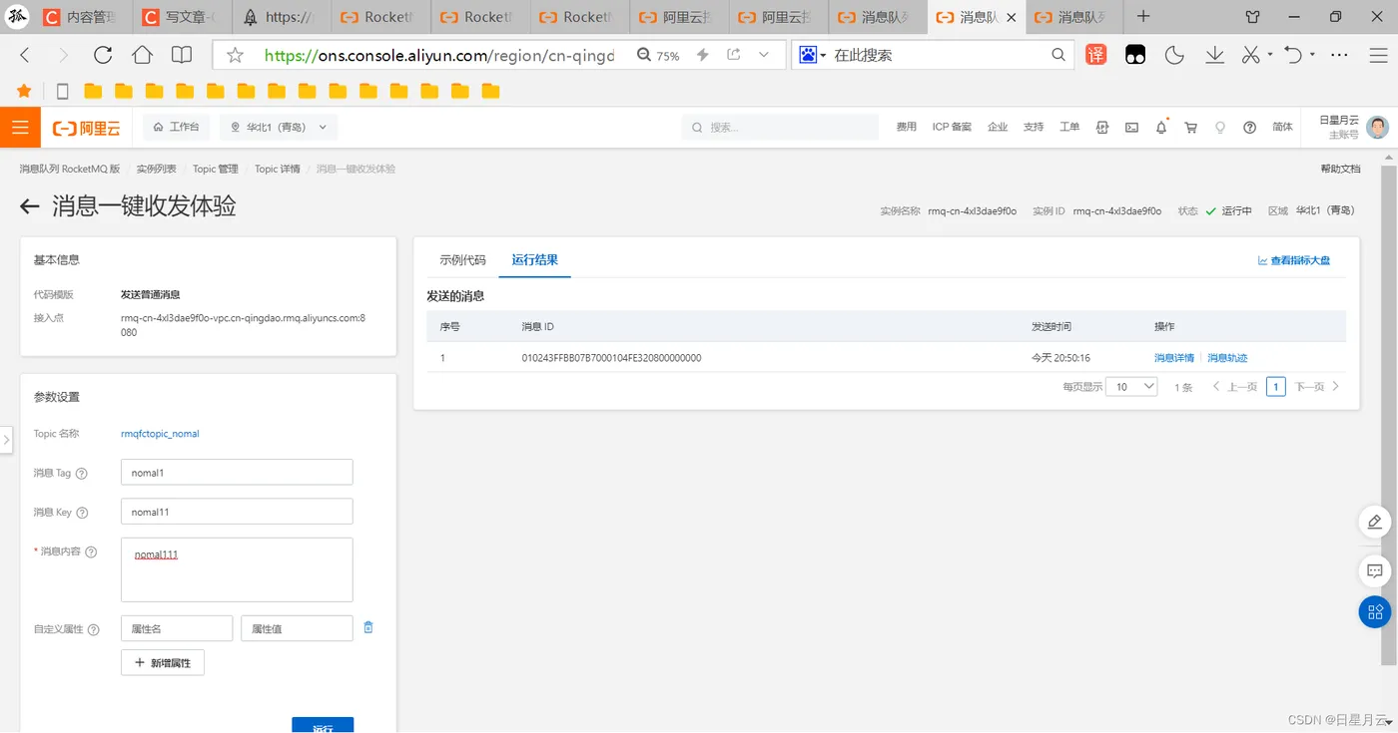Open the 工单 header menu

tap(1069, 128)
